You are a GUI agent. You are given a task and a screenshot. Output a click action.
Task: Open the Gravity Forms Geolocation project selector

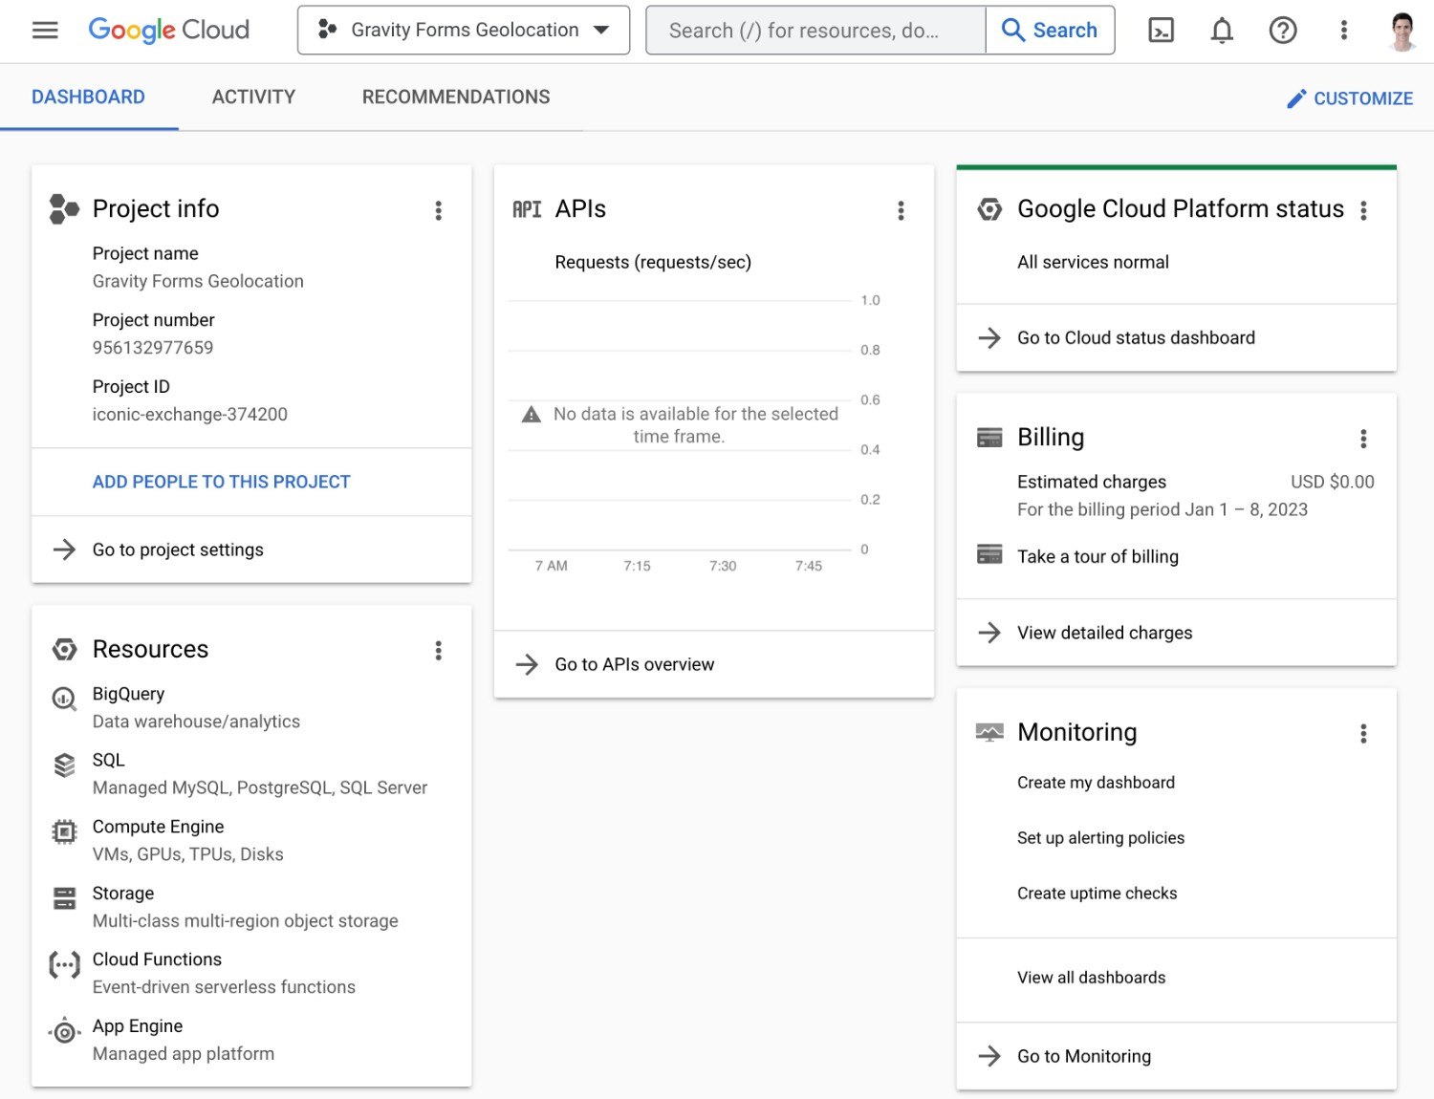click(463, 30)
